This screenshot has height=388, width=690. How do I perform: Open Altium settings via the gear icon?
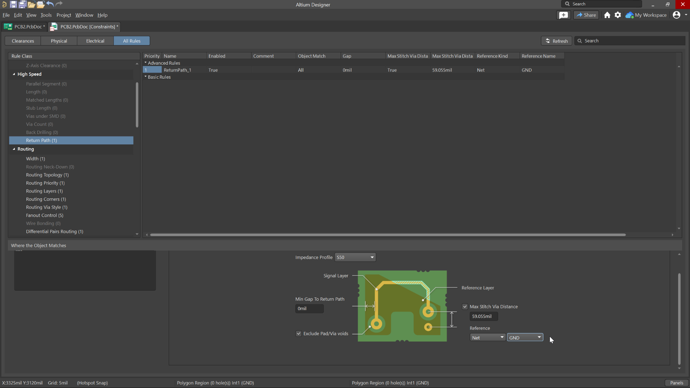(x=618, y=15)
